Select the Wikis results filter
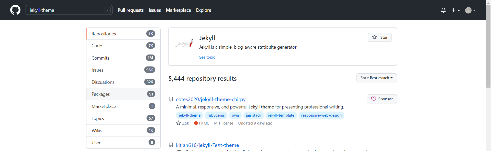This screenshot has width=491, height=151. 124,130
